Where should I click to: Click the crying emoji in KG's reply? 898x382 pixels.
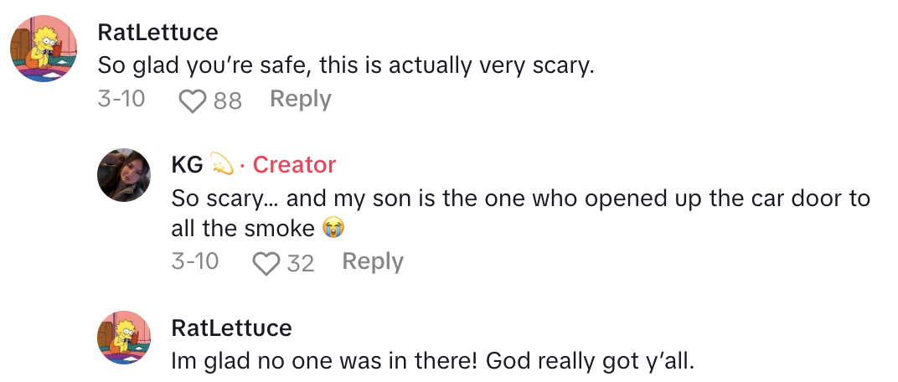(x=333, y=228)
